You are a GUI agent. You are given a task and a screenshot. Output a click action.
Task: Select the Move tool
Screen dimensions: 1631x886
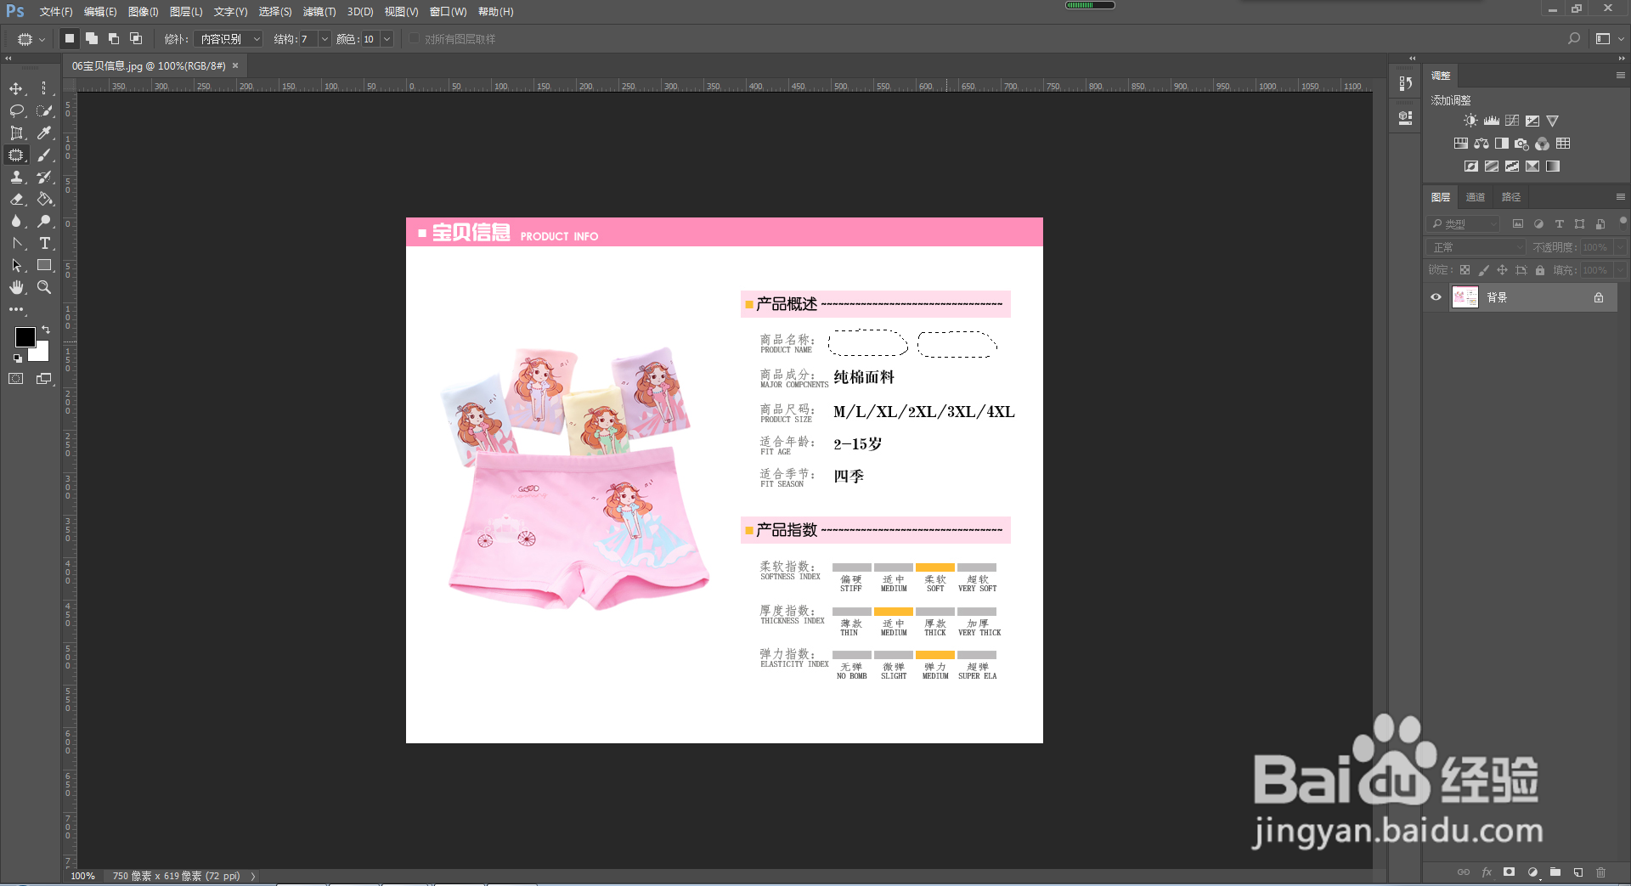point(16,88)
